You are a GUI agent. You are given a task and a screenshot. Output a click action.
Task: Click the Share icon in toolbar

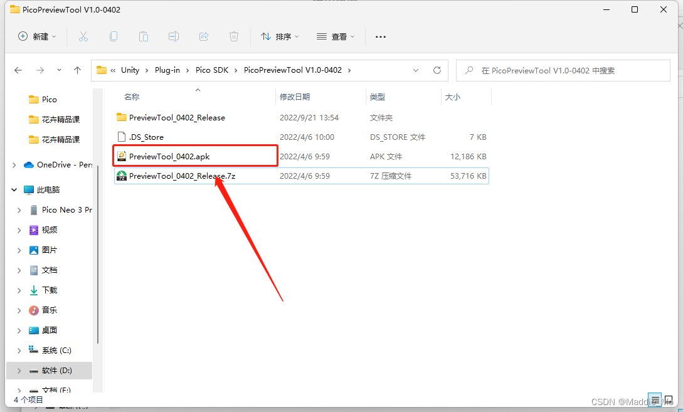pos(204,36)
